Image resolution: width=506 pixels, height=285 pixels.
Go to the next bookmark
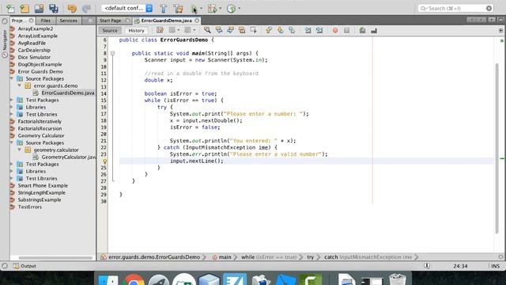tap(280, 30)
